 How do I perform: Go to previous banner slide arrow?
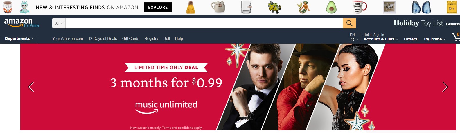tap(31, 87)
